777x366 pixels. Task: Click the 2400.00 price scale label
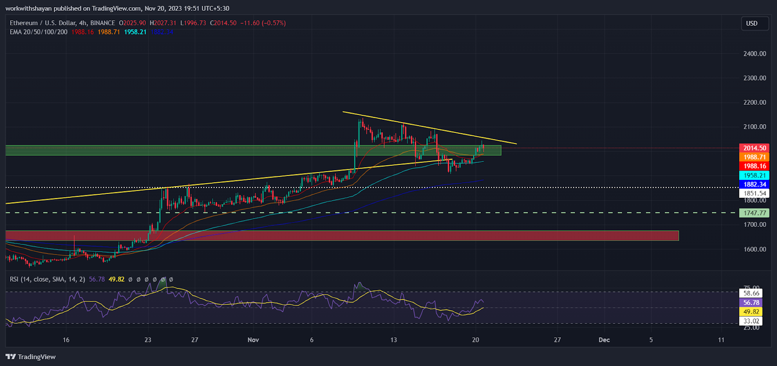pyautogui.click(x=755, y=54)
